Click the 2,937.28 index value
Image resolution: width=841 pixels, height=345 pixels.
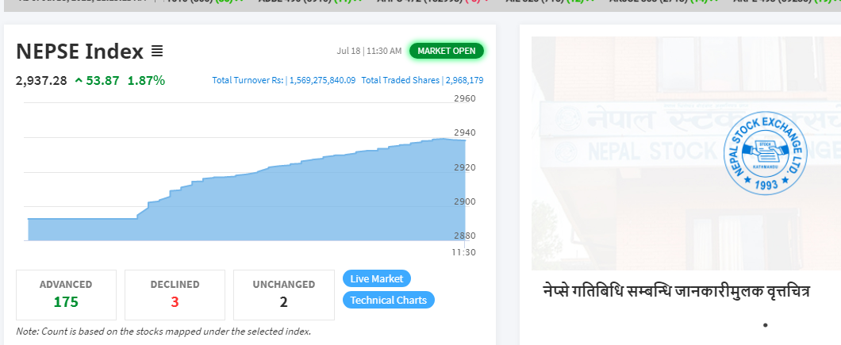tap(41, 80)
